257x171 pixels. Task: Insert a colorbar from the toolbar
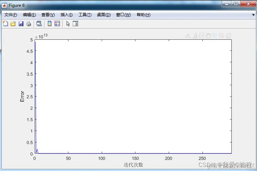click(50, 24)
